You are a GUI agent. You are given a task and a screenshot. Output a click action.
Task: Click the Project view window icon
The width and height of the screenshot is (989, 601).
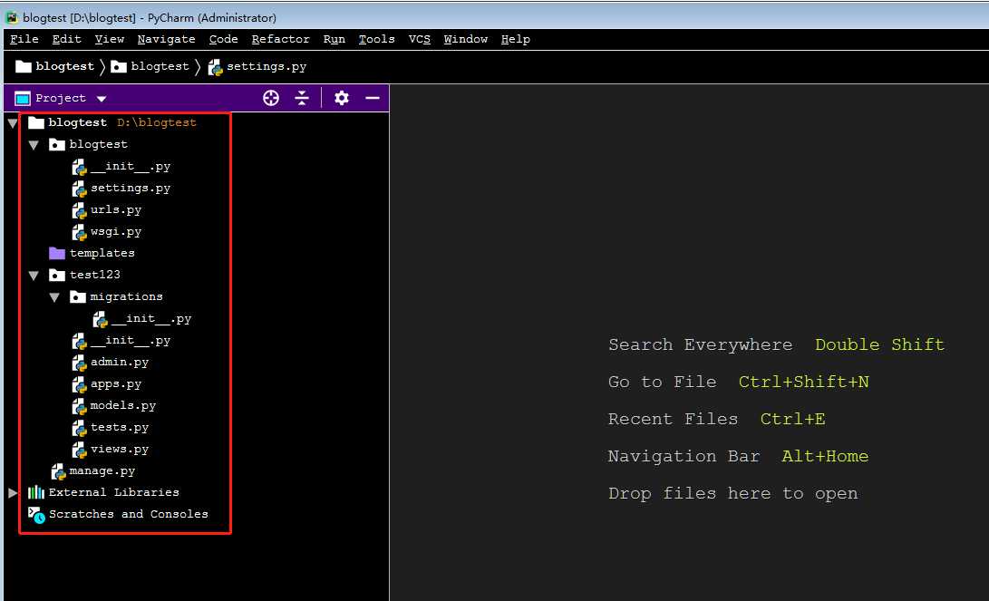[x=23, y=99]
